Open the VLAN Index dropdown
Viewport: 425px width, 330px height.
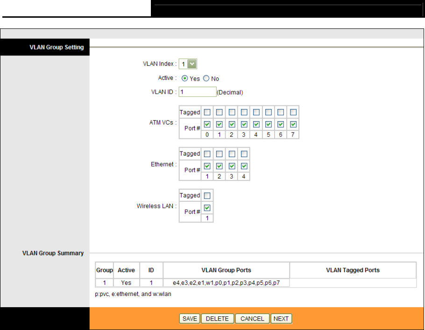188,64
